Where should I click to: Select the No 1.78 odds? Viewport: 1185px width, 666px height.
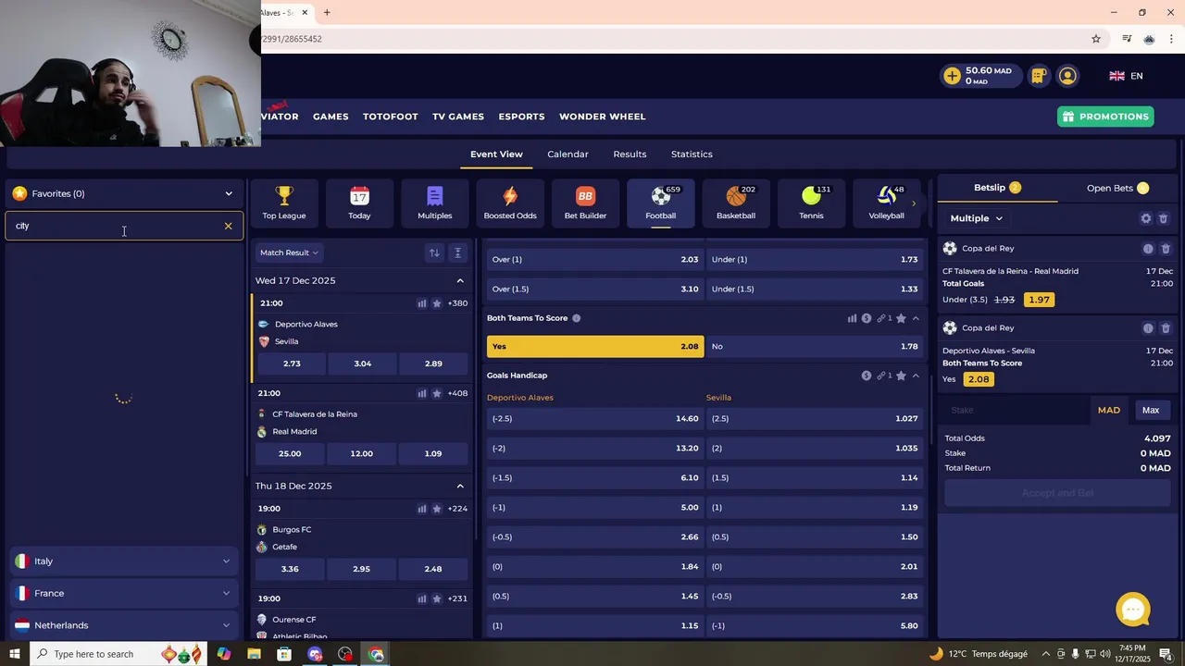(x=815, y=346)
